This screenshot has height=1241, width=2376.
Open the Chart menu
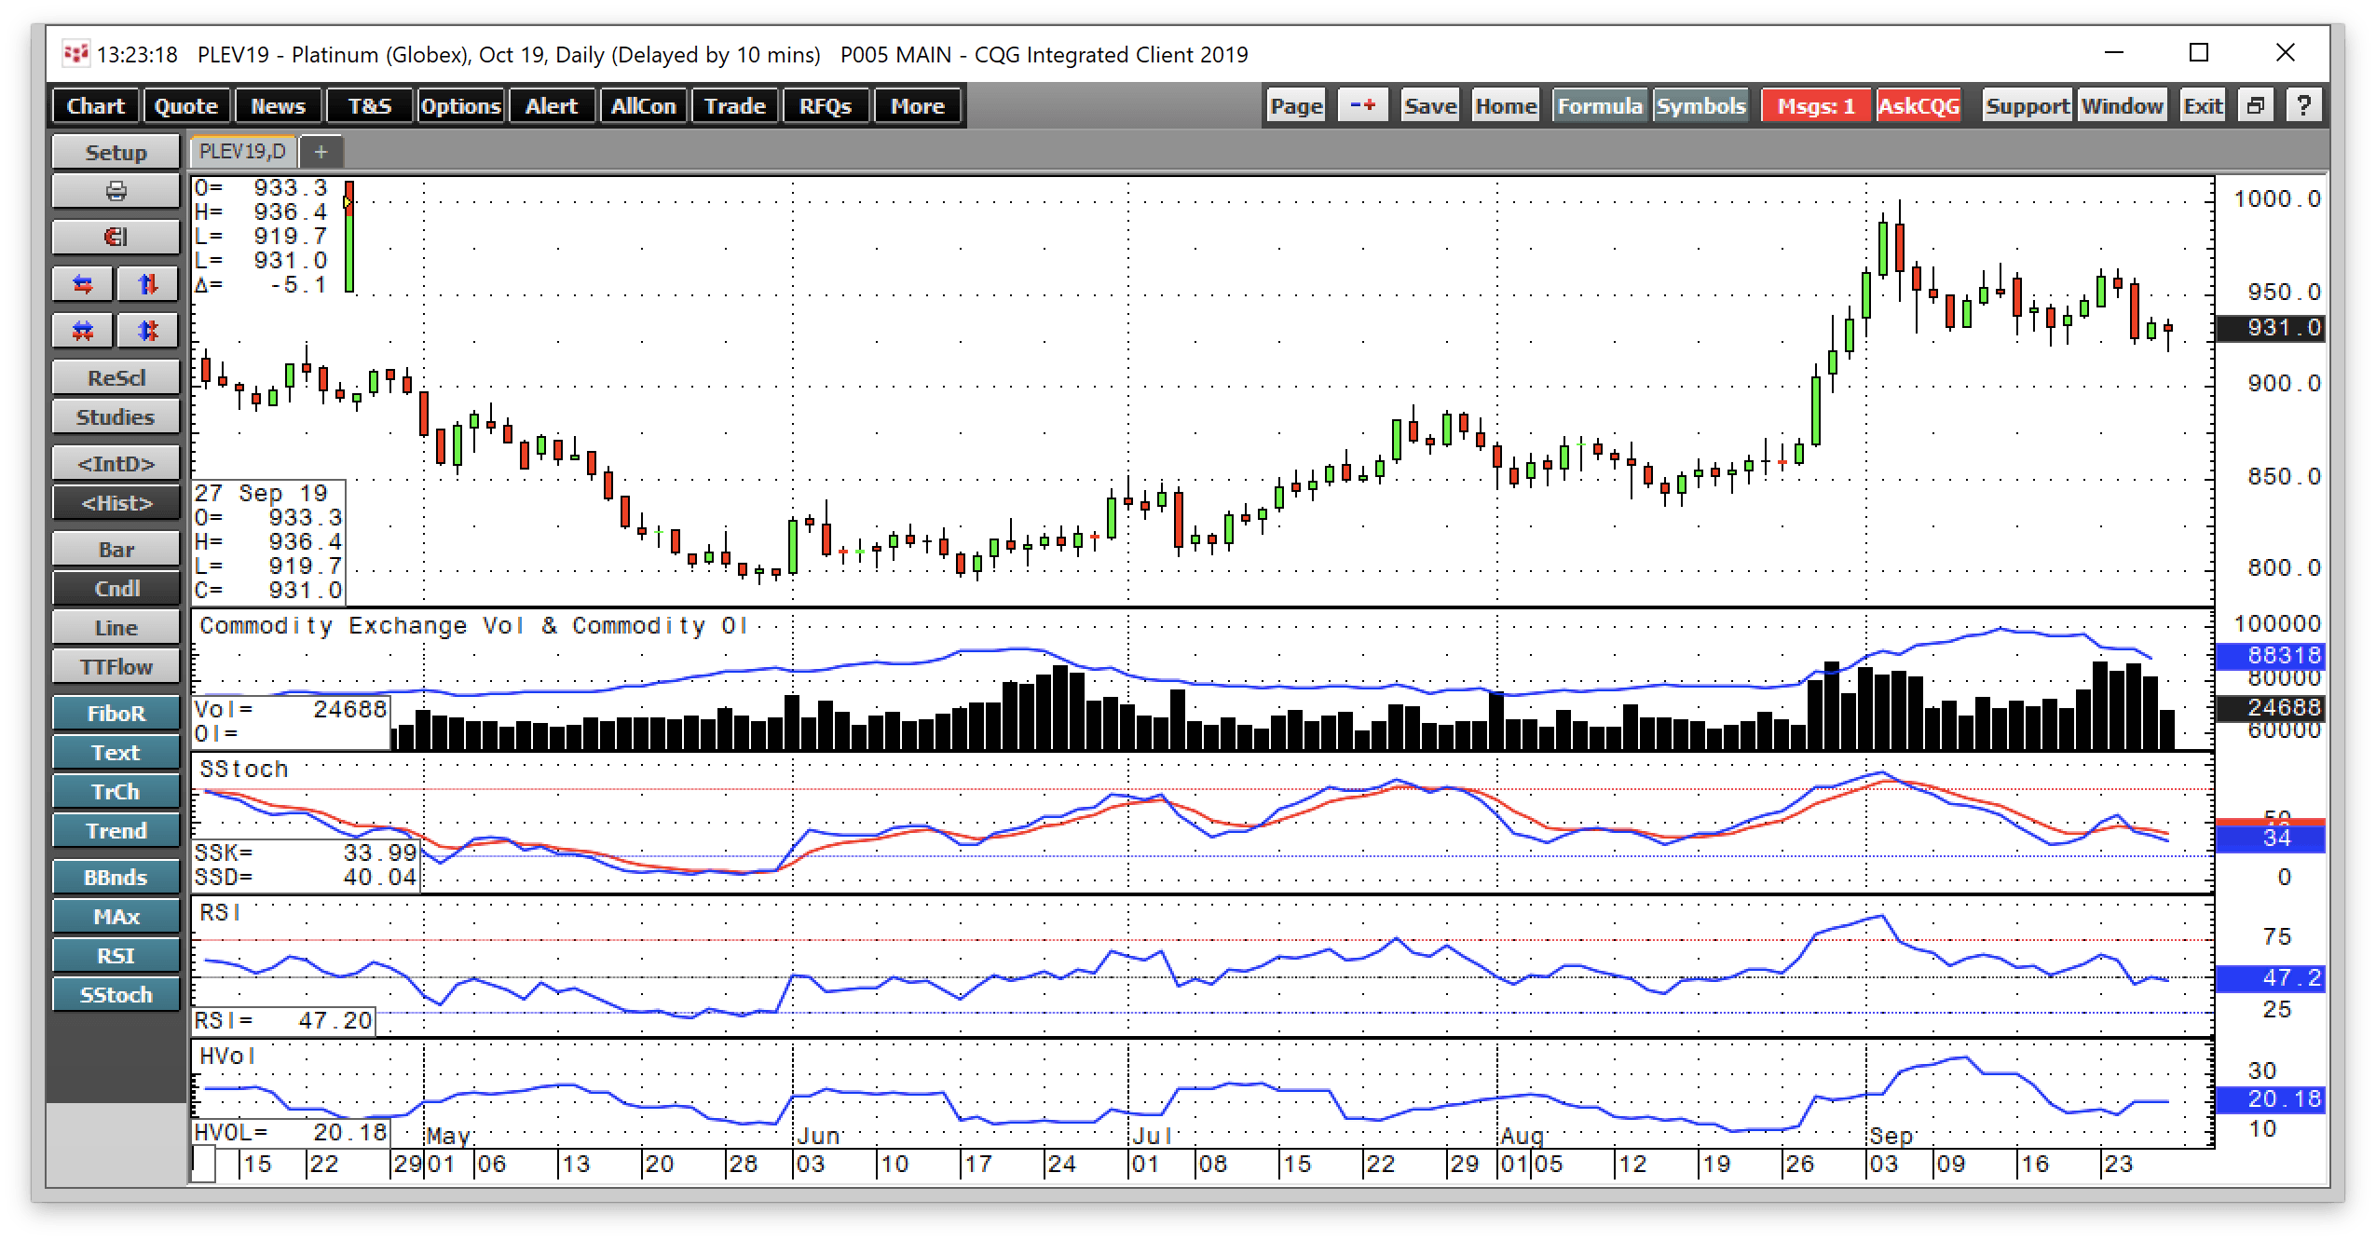coord(96,106)
